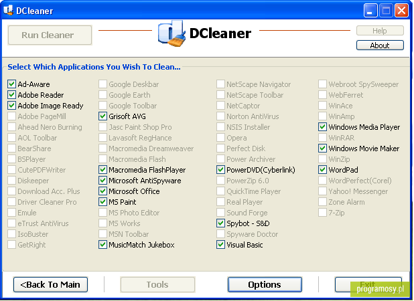414x301 pixels.
Task: Uncheck the Adobe Reader checkbox
Action: click(11, 94)
